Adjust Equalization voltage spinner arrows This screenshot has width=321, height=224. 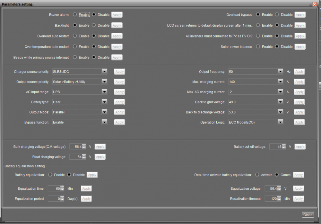point(279,188)
